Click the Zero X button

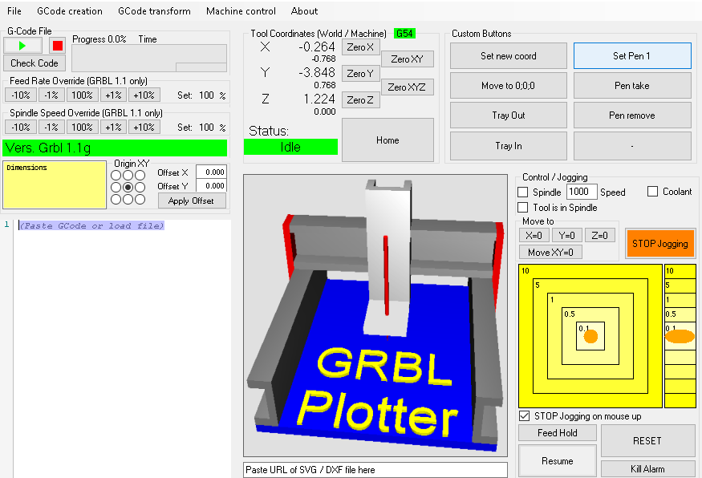[360, 47]
